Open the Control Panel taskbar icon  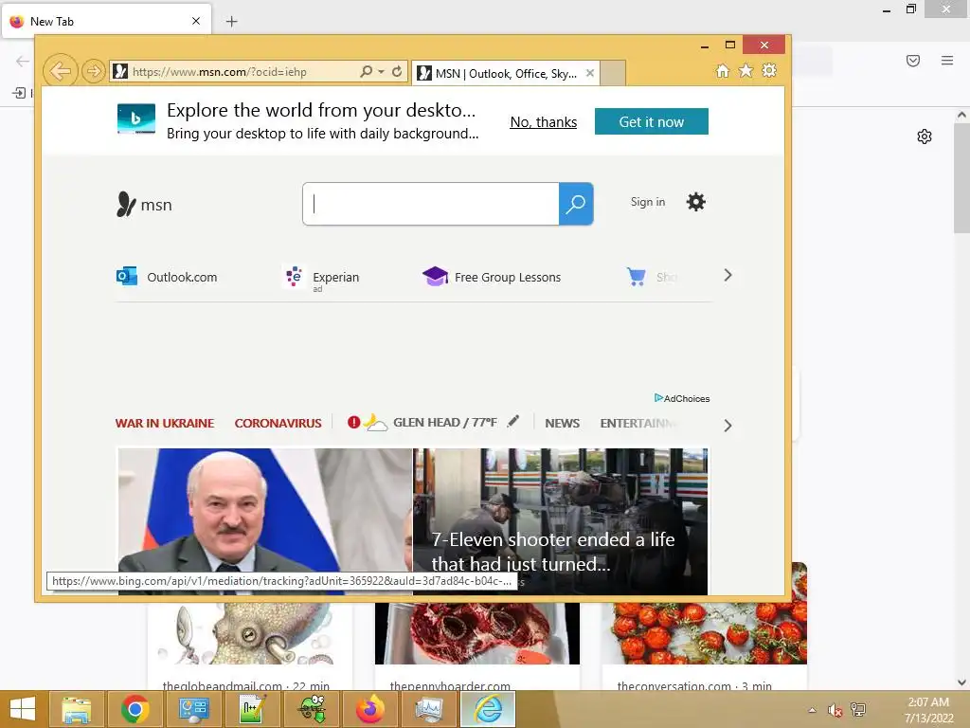coord(193,709)
